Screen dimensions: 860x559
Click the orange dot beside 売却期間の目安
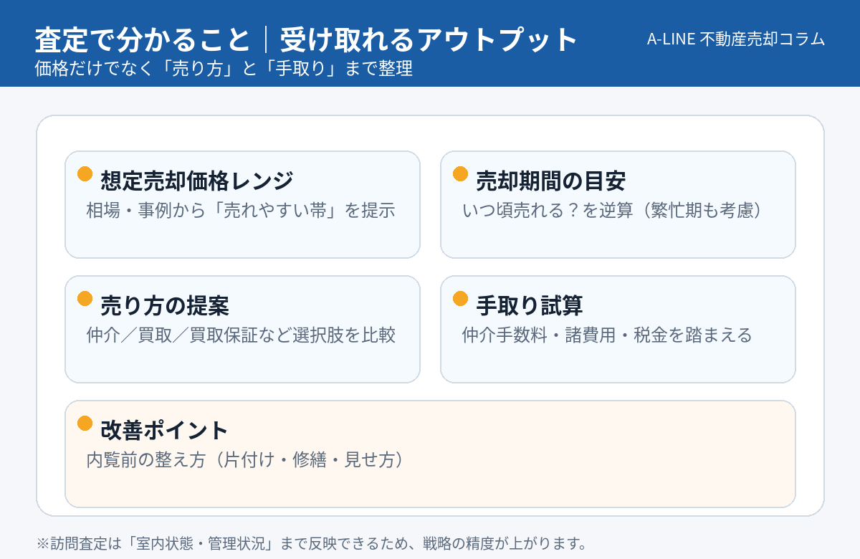coord(461,174)
